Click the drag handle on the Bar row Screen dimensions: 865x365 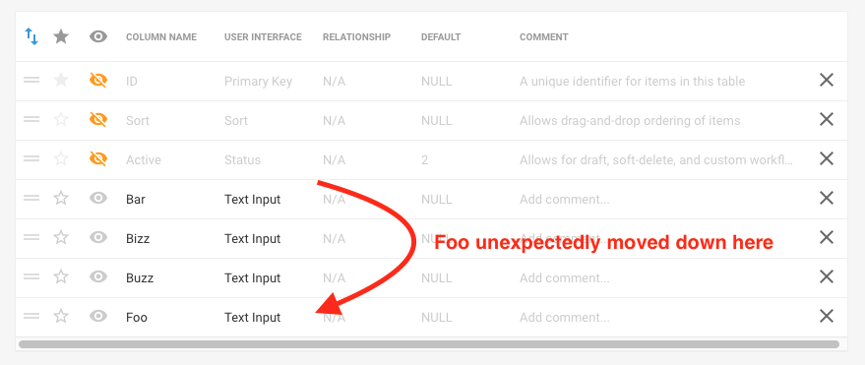(x=31, y=198)
